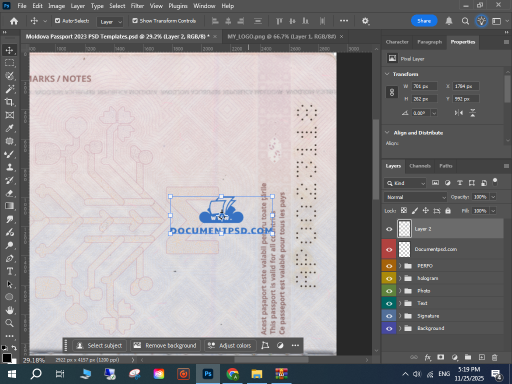This screenshot has height=384, width=512.
Task: Select the Eyedropper tool
Action: click(9, 128)
